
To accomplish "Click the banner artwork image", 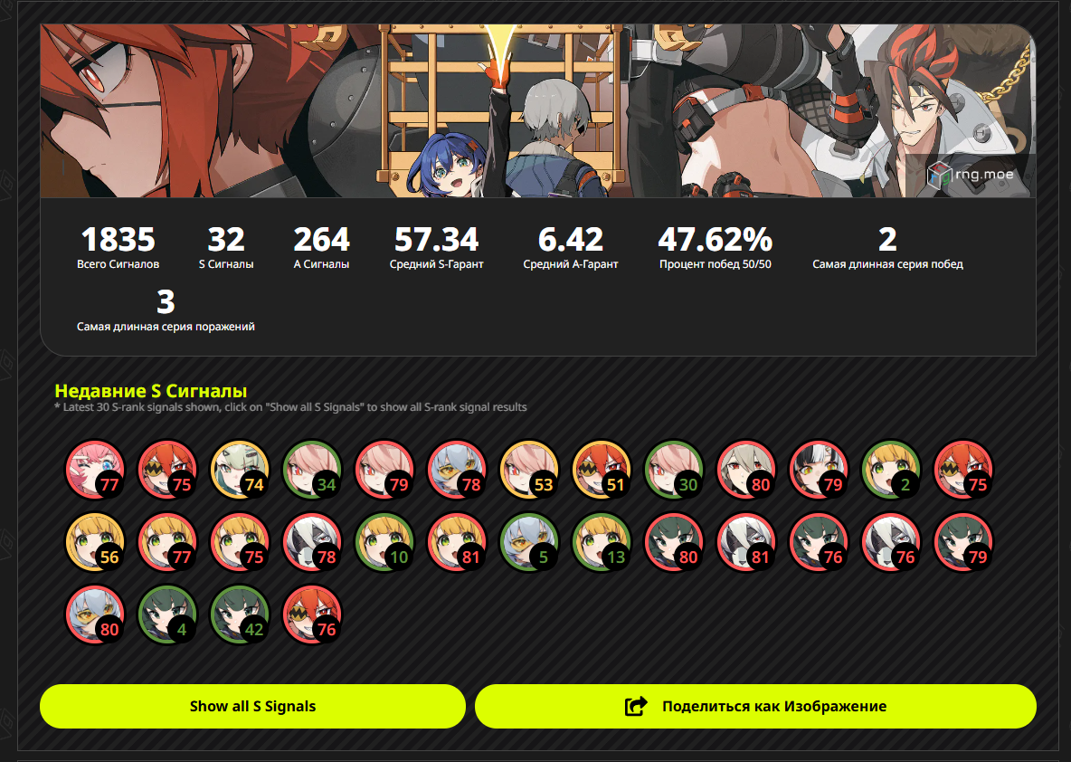I will 538,110.
